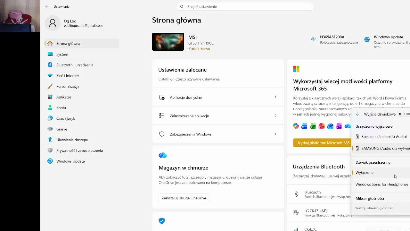410x231 pixels.
Task: Open the Ułatwienia dostępu accessibility icon
Action: point(50,140)
